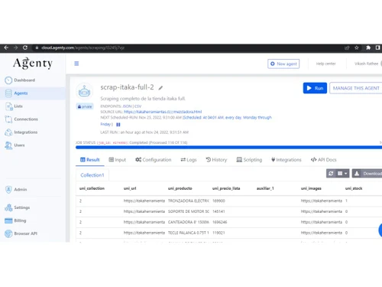This screenshot has height=287, width=382.
Task: Click the TRONZADORA ELECTRIC product cell
Action: 189,201
